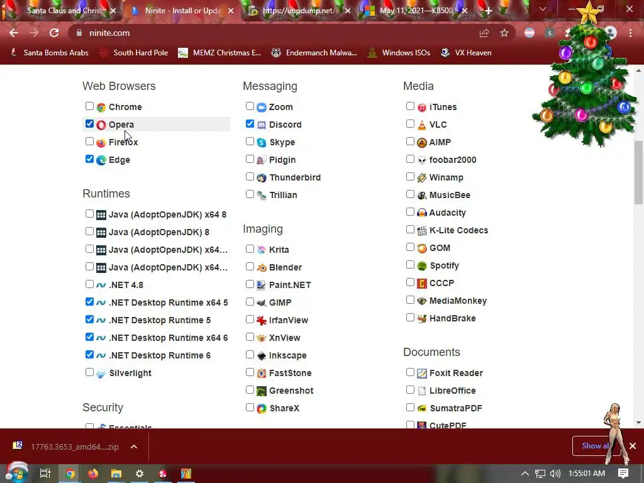Go back to the previous page
This screenshot has height=483, width=644.
pos(14,33)
